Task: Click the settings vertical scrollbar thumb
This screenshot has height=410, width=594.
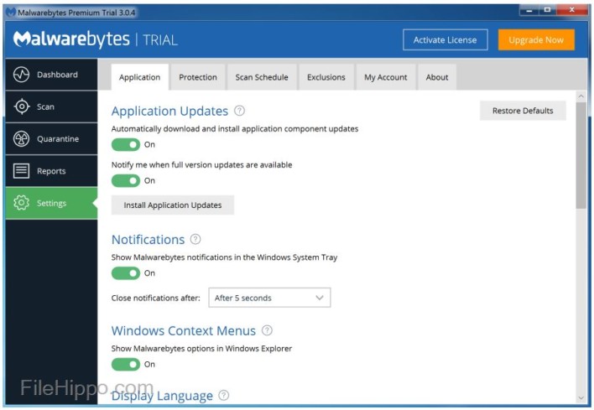Action: pos(581,155)
